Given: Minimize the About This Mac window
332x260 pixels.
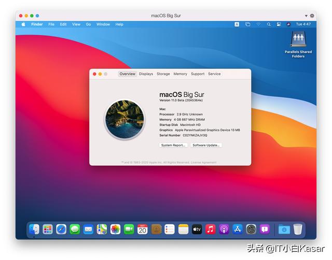Looking at the screenshot, I should coord(100,74).
